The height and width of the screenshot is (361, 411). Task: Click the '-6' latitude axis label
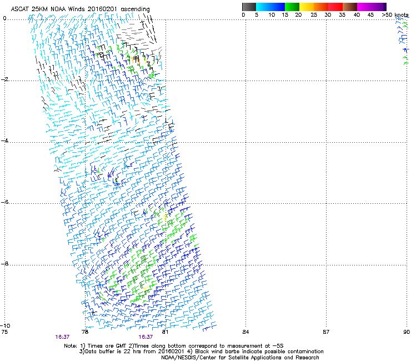[x=5, y=202]
